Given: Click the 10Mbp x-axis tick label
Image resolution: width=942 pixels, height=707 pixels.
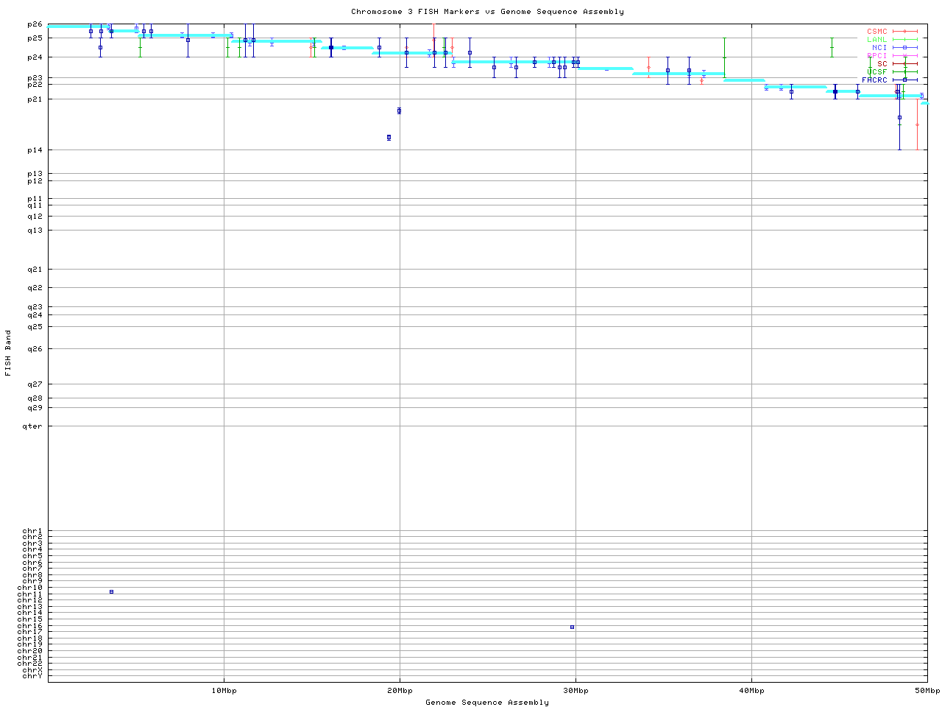Looking at the screenshot, I should point(224,691).
